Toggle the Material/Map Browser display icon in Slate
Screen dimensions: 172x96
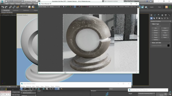[56, 89]
